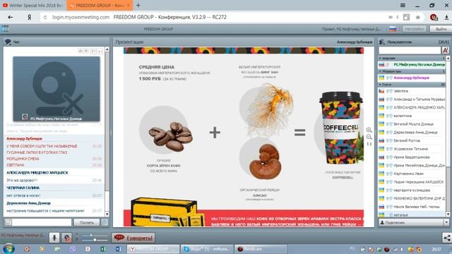The image size is (452, 254).
Task: Click the font size icon beside user search
Action: (446, 50)
